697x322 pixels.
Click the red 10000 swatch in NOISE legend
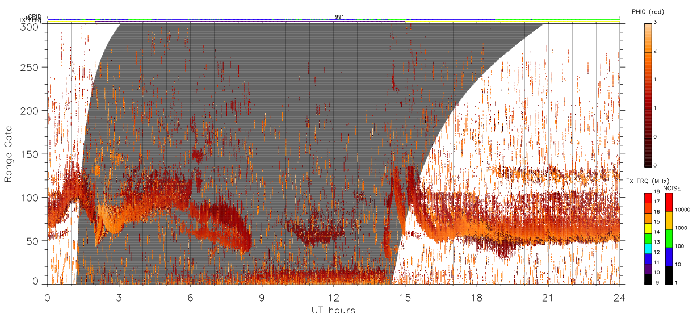[x=669, y=202]
